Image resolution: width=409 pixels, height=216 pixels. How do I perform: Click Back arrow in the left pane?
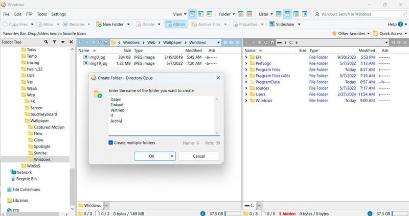[80, 42]
